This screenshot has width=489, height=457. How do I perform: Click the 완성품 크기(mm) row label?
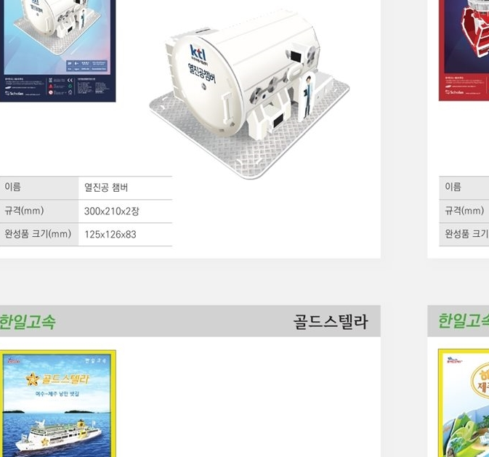(38, 234)
